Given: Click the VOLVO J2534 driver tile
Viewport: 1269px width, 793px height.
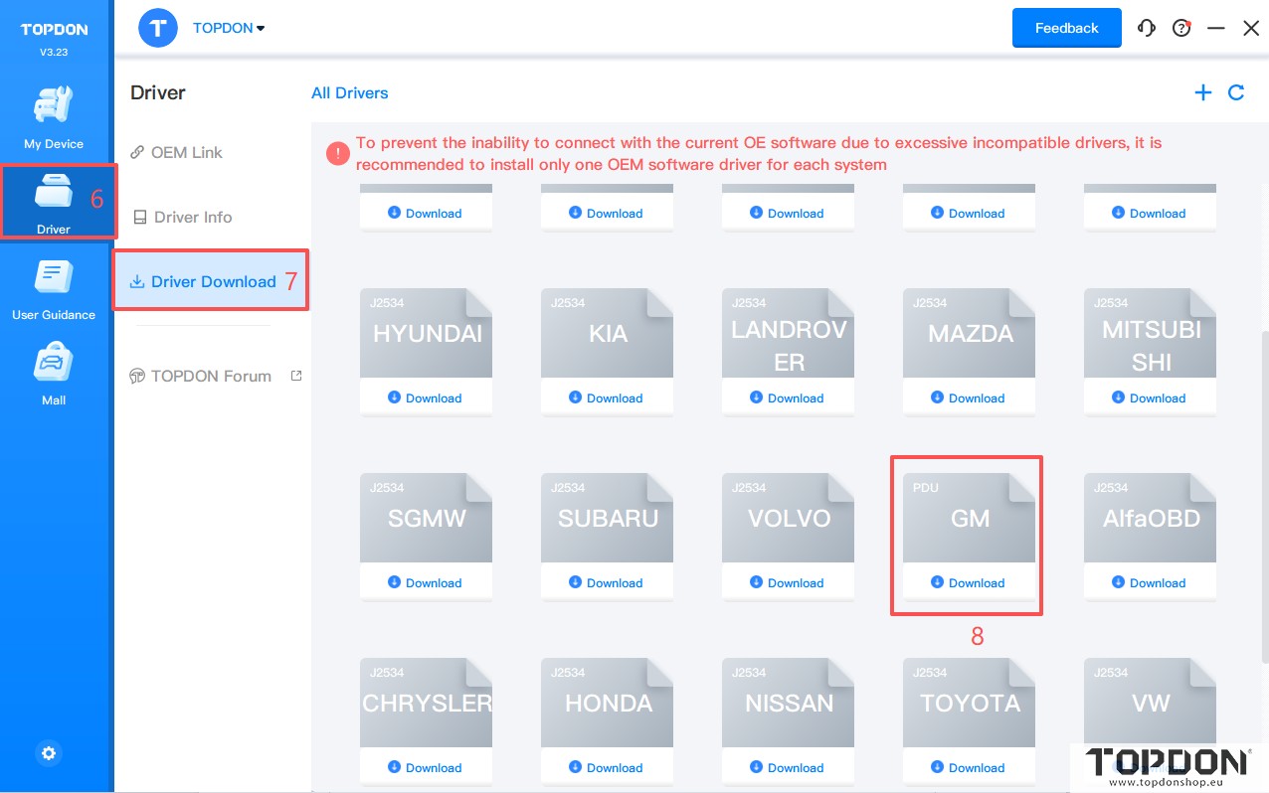Looking at the screenshot, I should pos(788,518).
